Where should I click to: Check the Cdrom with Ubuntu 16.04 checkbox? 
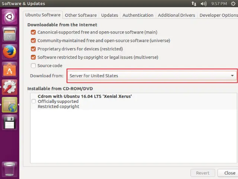34,101
